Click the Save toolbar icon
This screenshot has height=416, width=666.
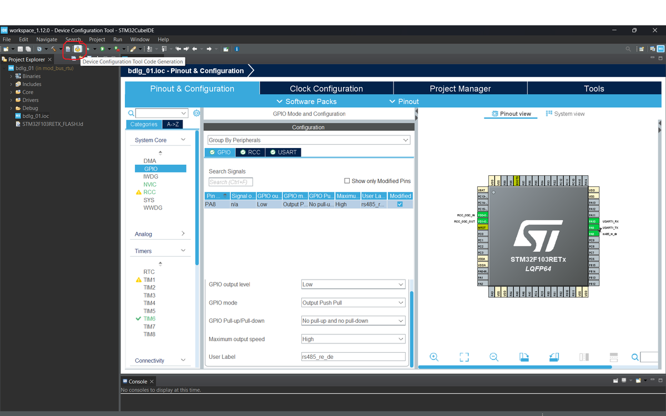click(20, 49)
